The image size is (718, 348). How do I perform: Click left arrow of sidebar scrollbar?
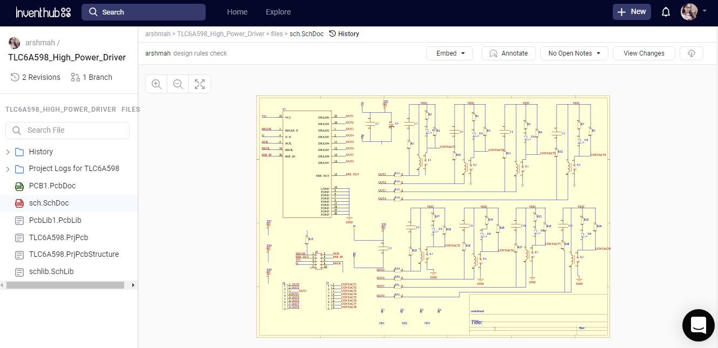[2, 285]
